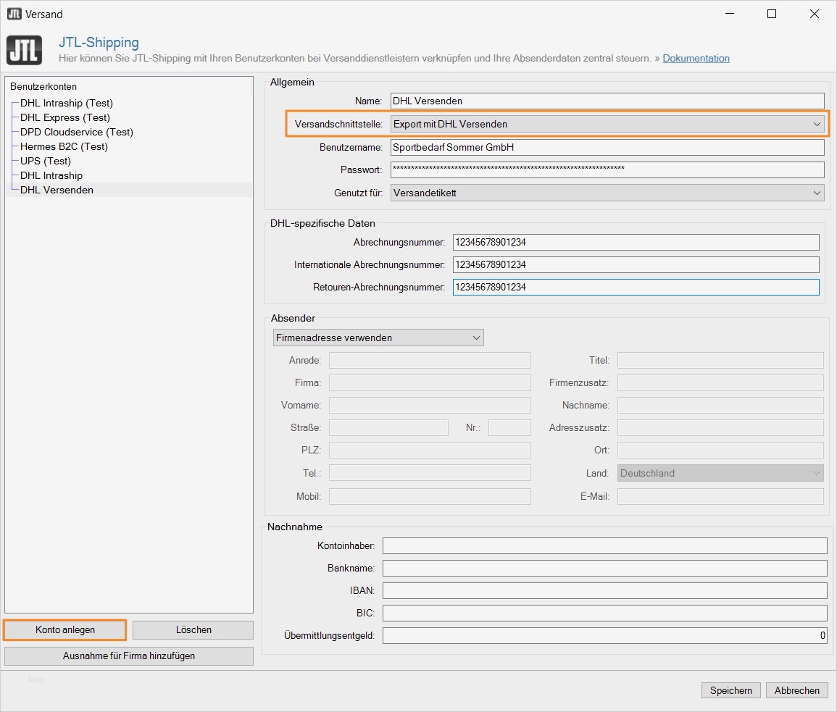
Task: Pick UPS (Test) from Benutzerkonten
Action: point(46,161)
